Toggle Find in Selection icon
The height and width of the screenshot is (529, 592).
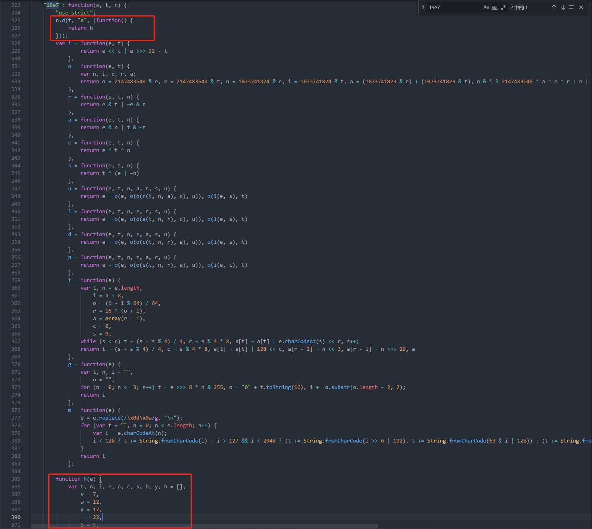click(572, 7)
